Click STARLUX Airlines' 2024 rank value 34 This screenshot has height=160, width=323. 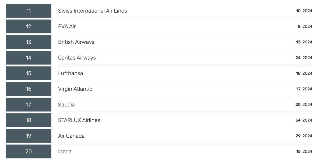[298, 120]
